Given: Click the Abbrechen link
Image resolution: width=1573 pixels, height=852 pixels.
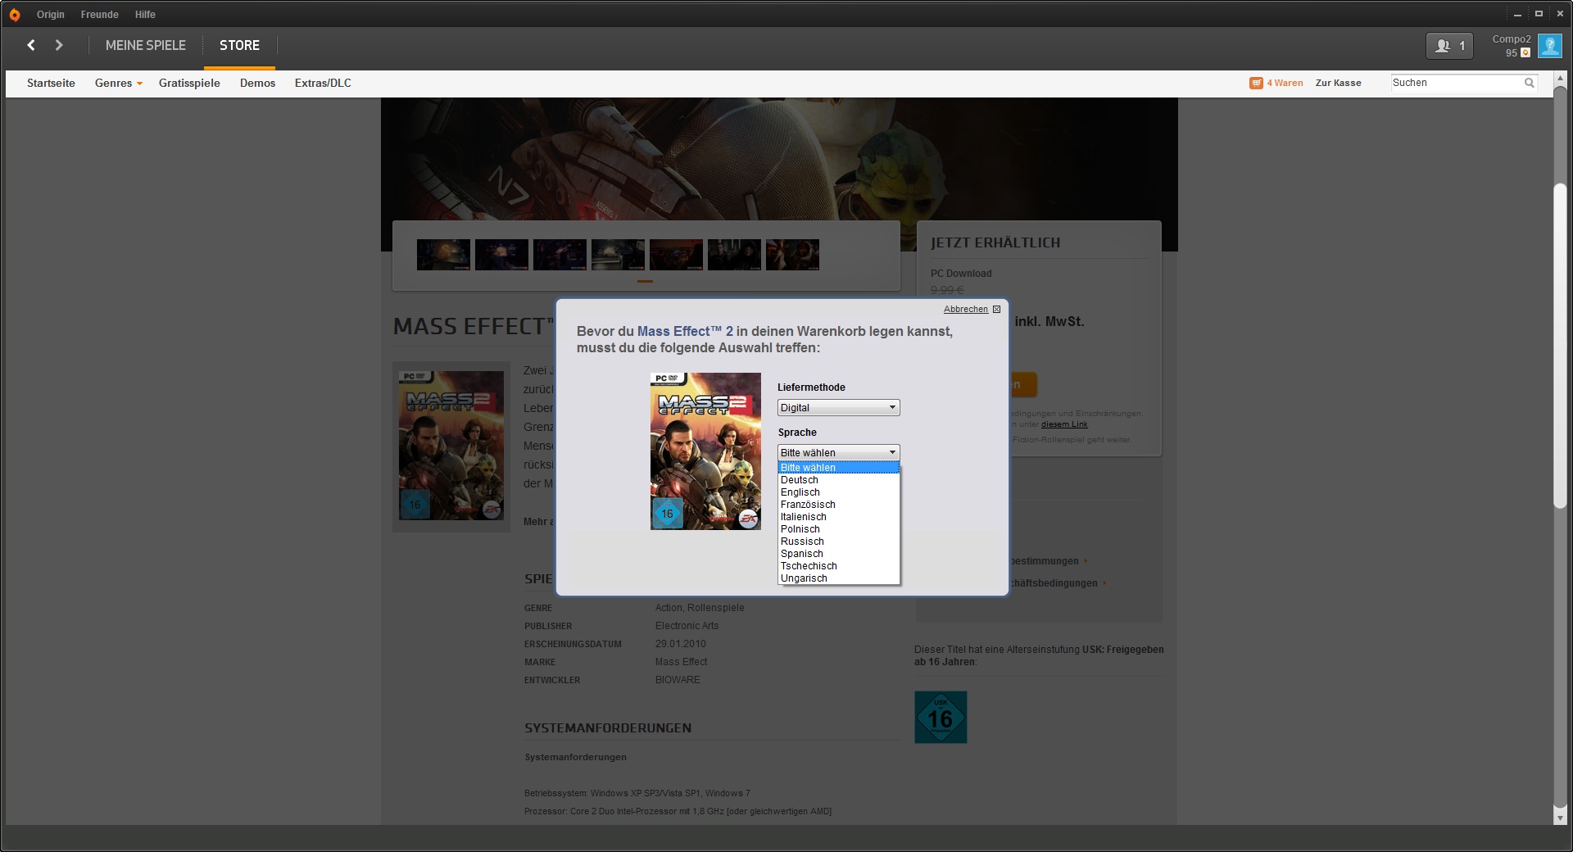Looking at the screenshot, I should (965, 309).
